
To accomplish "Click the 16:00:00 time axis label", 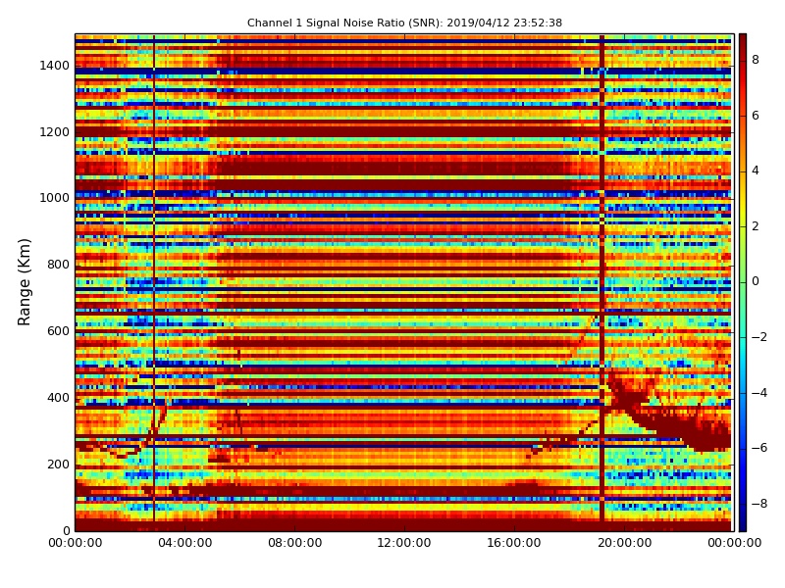I will point(514,543).
